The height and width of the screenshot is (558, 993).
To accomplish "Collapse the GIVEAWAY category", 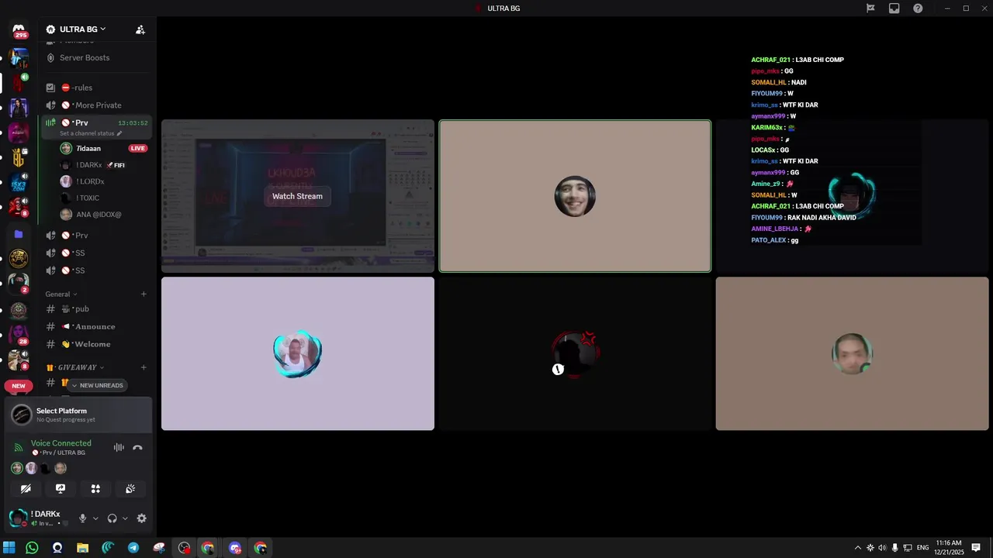I will click(75, 367).
